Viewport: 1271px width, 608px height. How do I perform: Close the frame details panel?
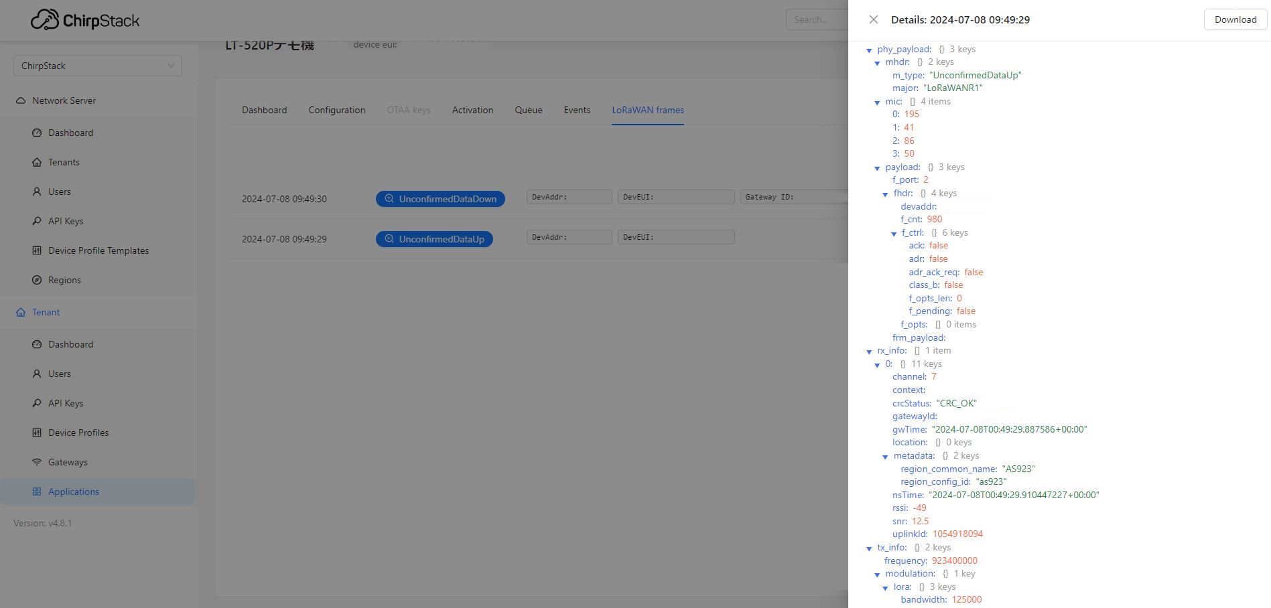873,19
